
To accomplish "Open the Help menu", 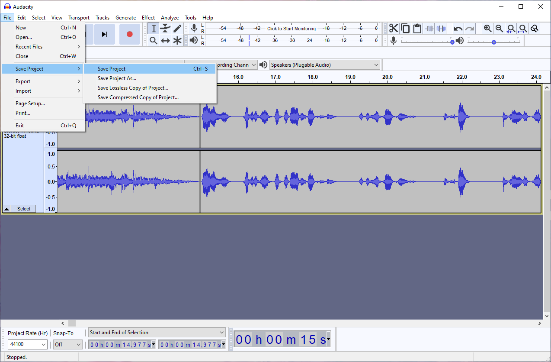I will click(x=208, y=18).
